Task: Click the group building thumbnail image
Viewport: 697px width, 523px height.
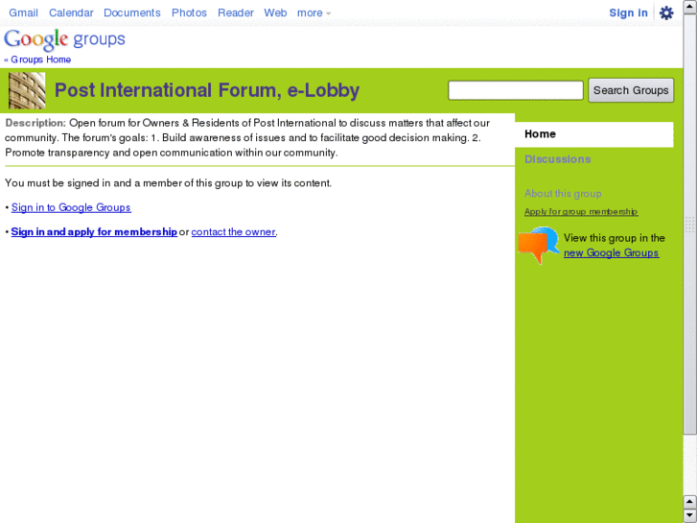Action: [x=27, y=91]
